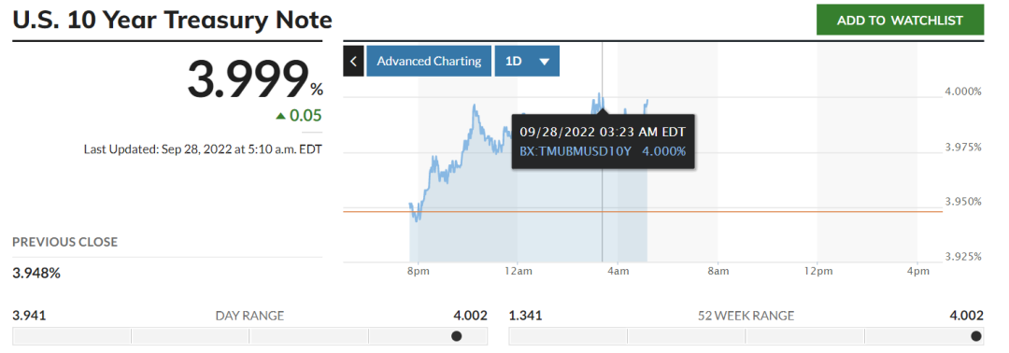1009x353 pixels.
Task: Click the chart tooltip showing 03:23 AM EDT
Action: point(603,141)
